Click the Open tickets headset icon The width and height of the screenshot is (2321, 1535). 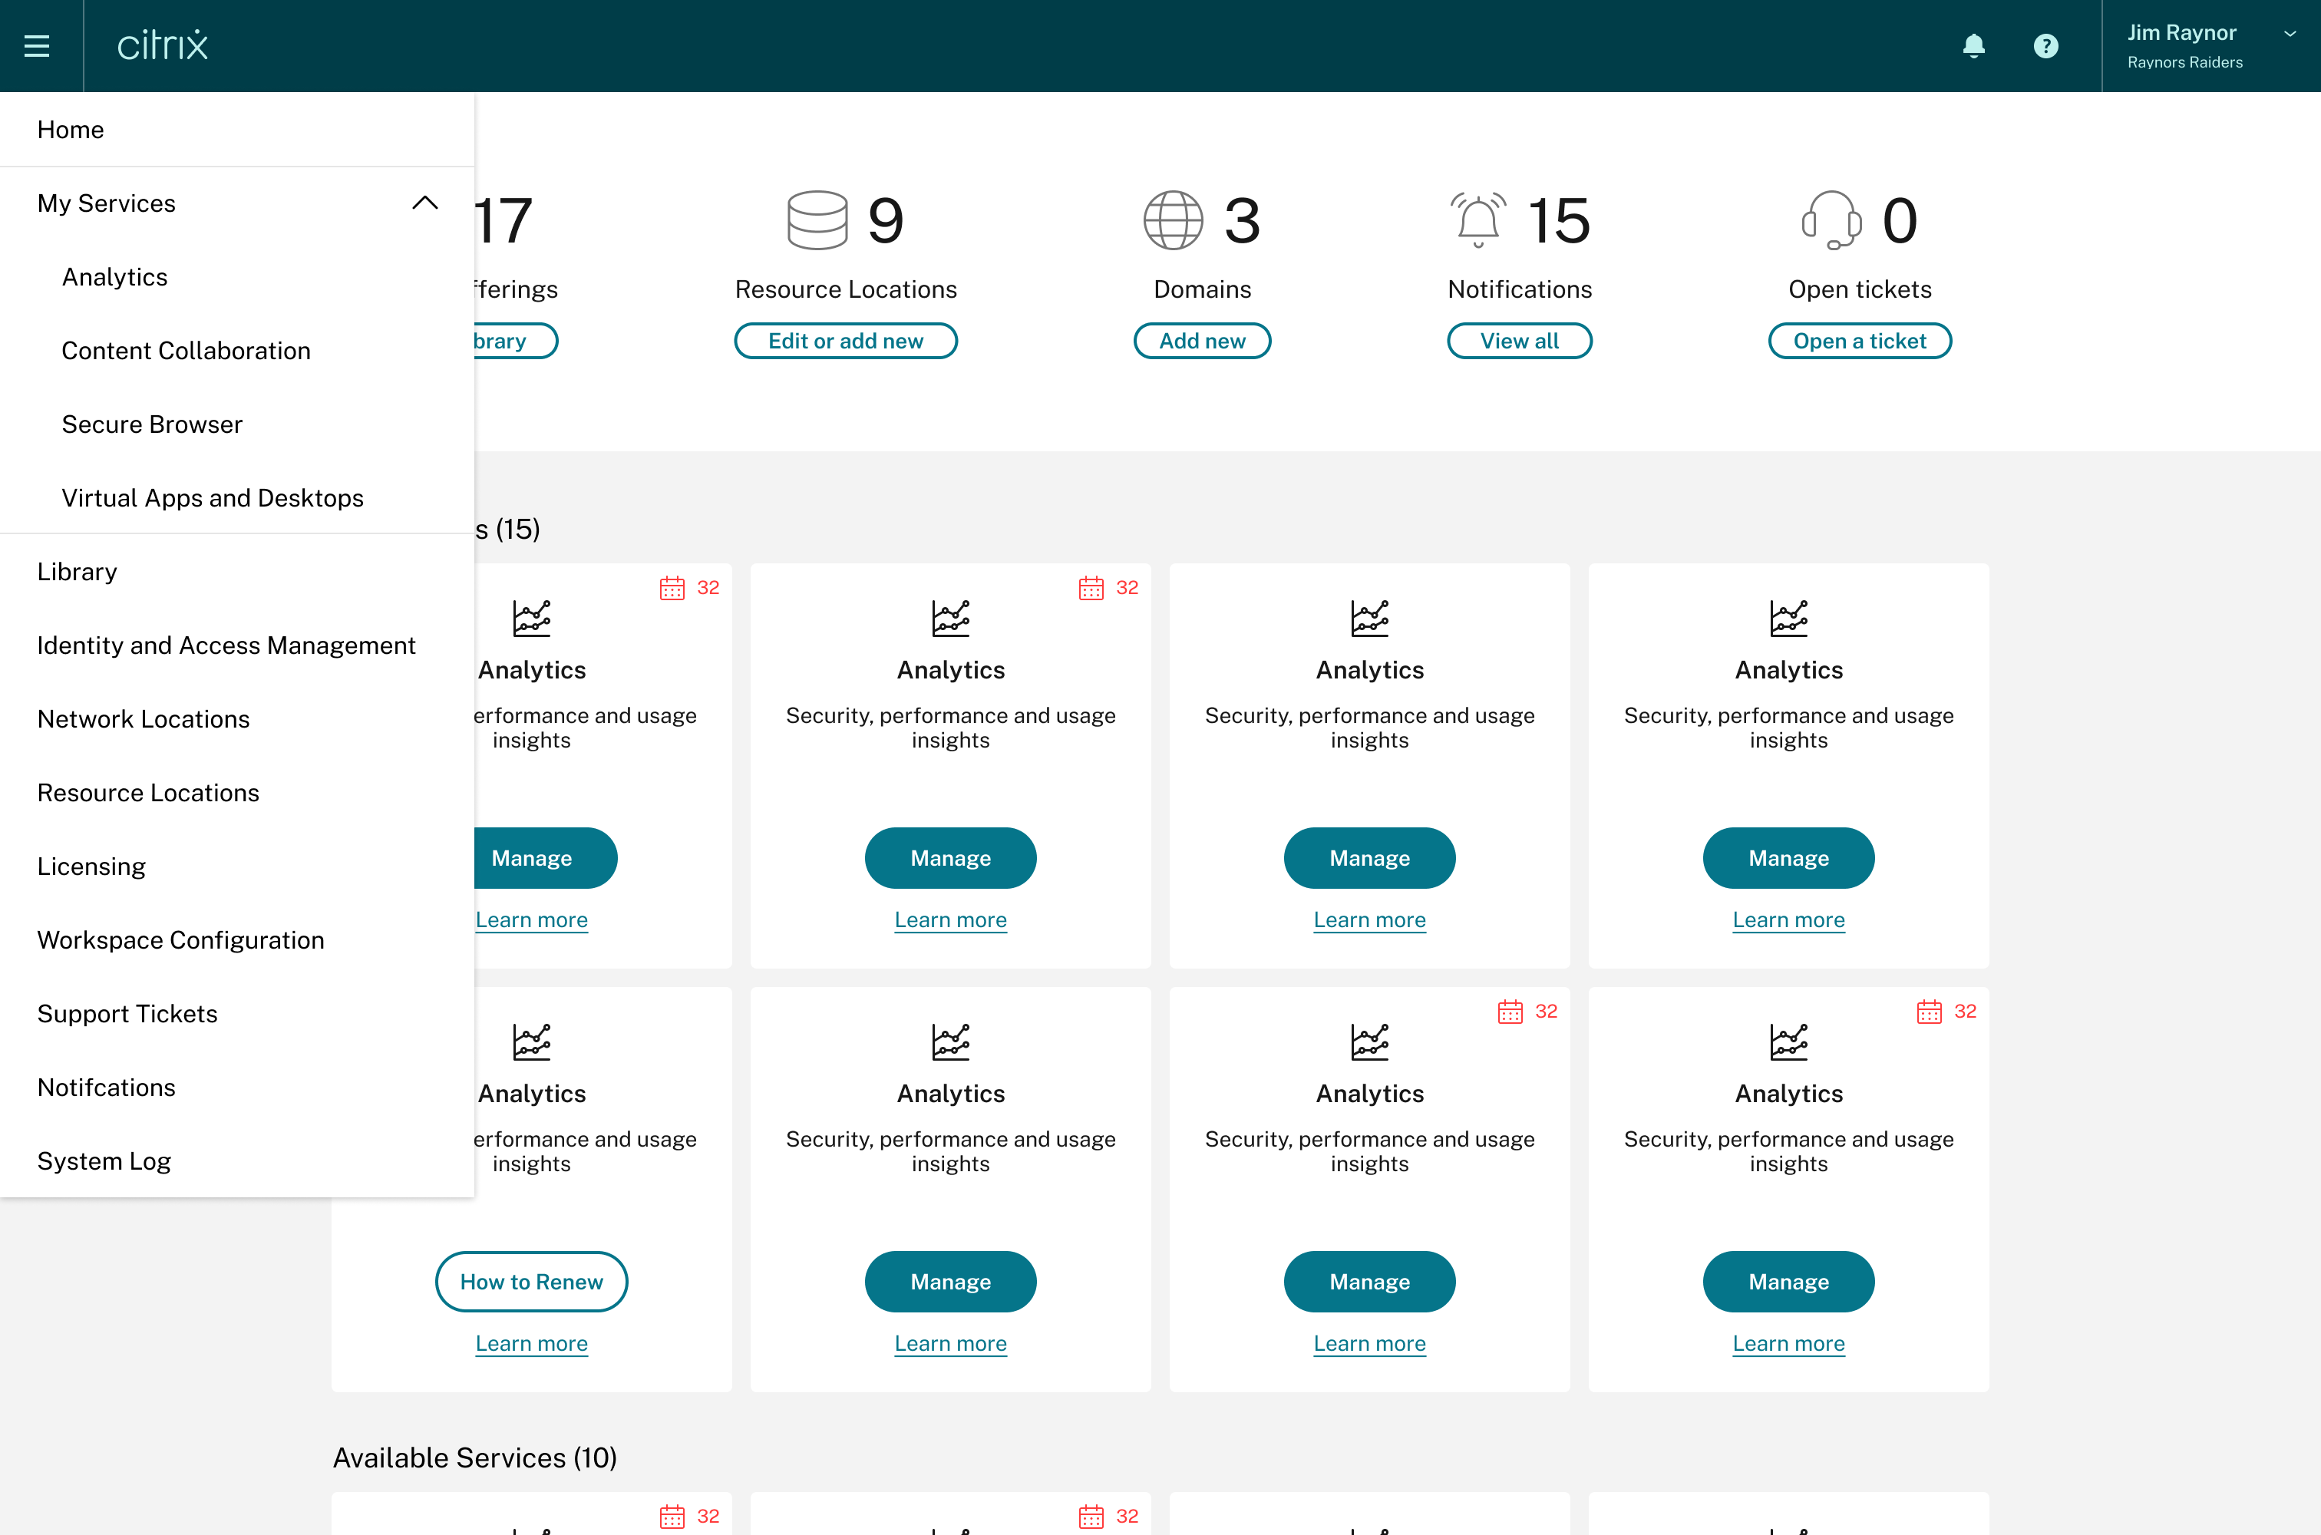click(1831, 220)
